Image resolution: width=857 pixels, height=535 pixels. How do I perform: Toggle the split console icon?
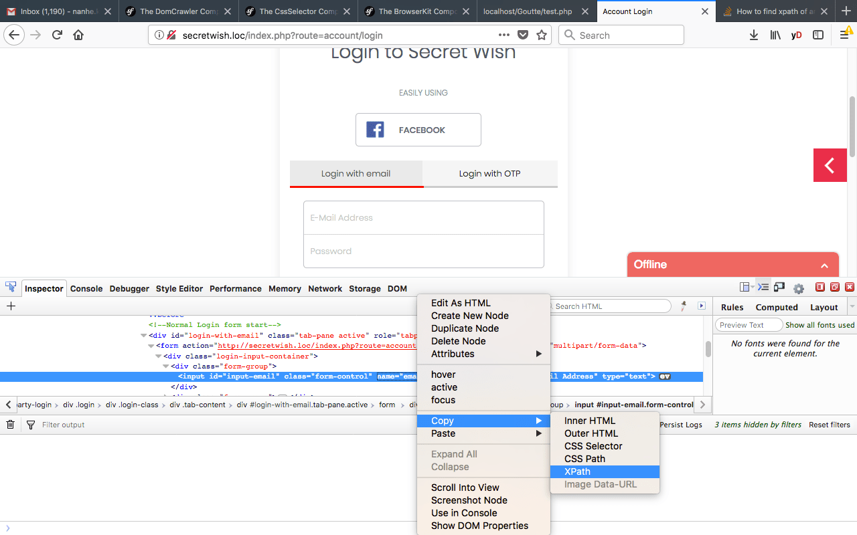tap(763, 288)
